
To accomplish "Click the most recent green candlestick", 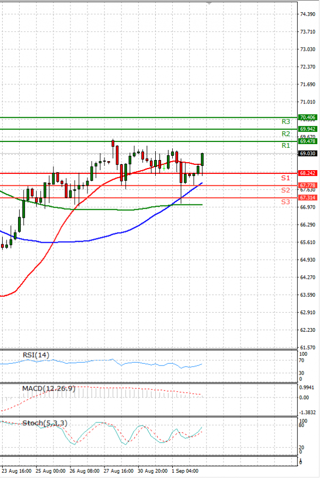I will (x=202, y=160).
